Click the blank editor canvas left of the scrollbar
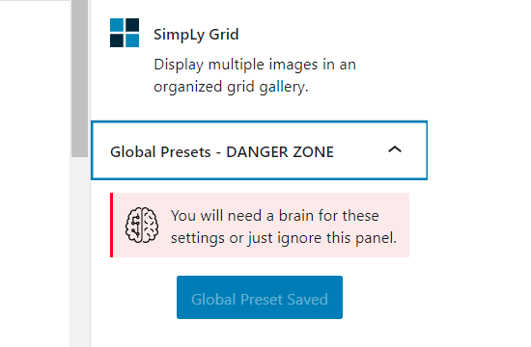The width and height of the screenshot is (531, 347). tap(35, 173)
